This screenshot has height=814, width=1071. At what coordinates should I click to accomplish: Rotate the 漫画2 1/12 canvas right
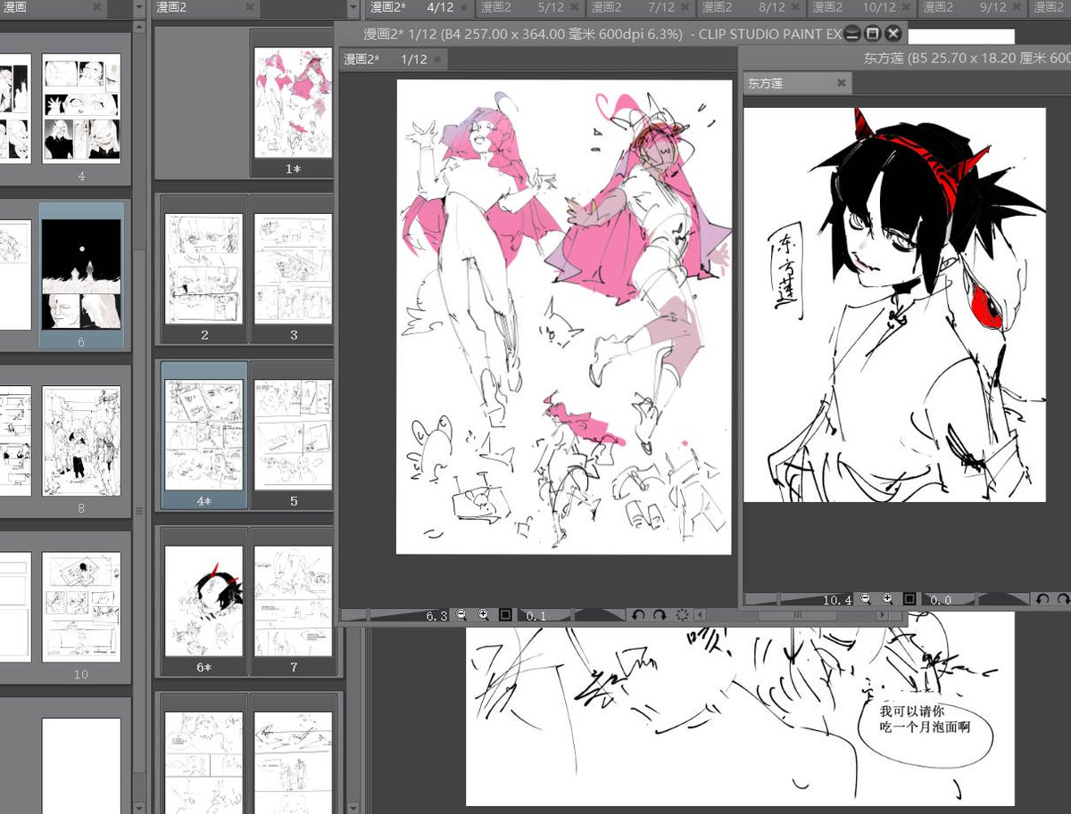click(x=660, y=615)
